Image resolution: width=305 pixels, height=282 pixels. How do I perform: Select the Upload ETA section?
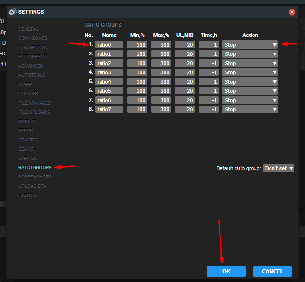click(x=33, y=186)
